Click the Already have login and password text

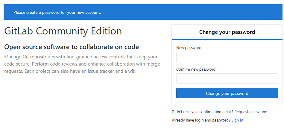tap(201, 120)
